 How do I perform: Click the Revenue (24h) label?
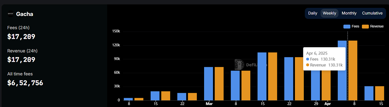(22, 51)
